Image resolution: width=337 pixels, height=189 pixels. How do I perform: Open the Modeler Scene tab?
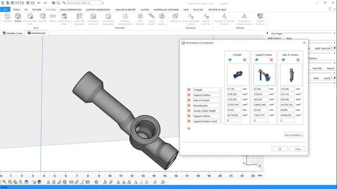coord(13,33)
